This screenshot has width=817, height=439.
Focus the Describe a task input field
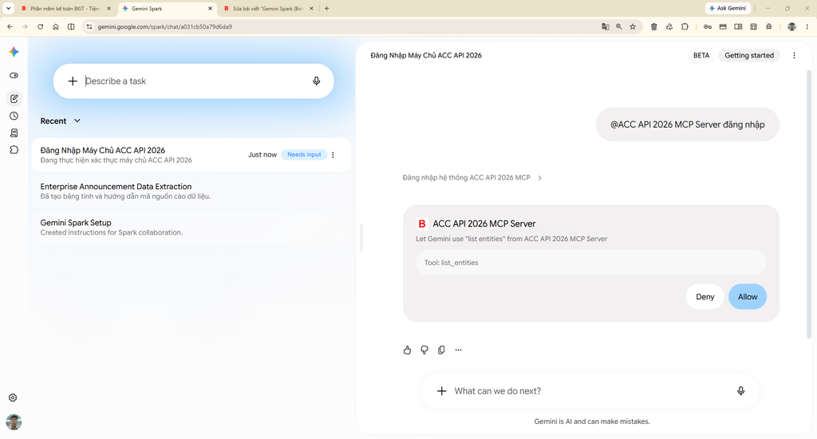click(193, 81)
